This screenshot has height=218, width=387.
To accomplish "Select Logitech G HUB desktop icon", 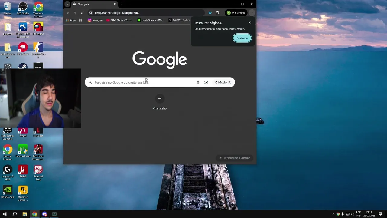I will 8,173.
